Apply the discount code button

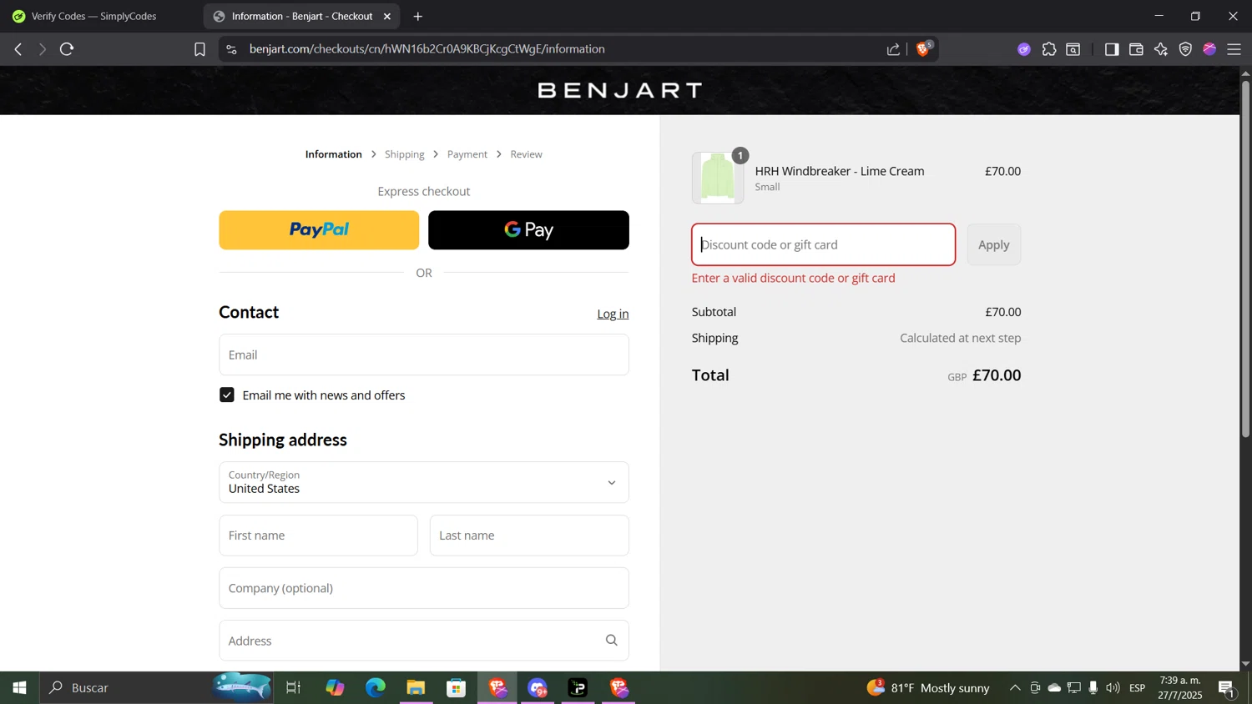(x=994, y=244)
